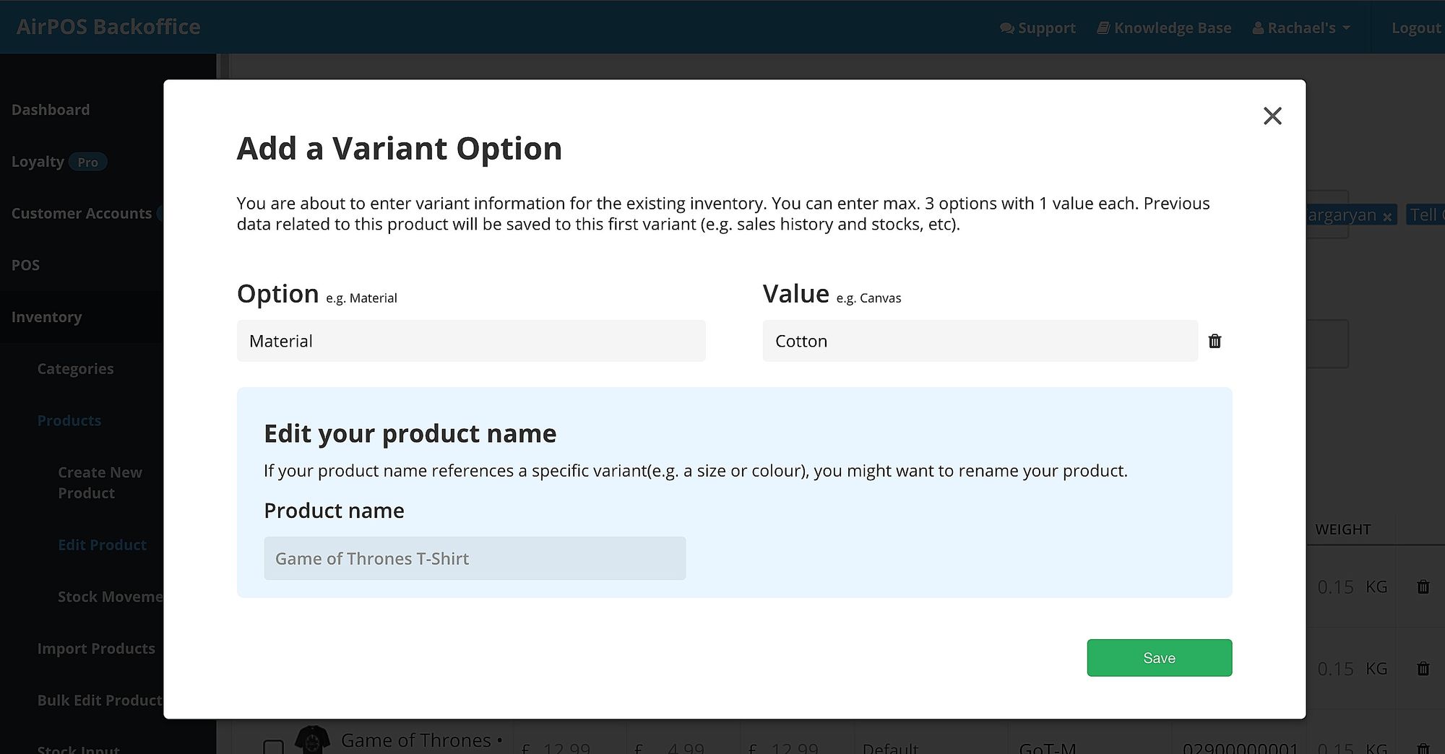Click the Knowledge Base book icon
The image size is (1445, 754).
[1103, 28]
